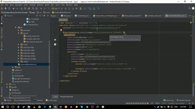
Task: Click the Undo toolbar icon
Action: pyautogui.click(x=13, y=8)
